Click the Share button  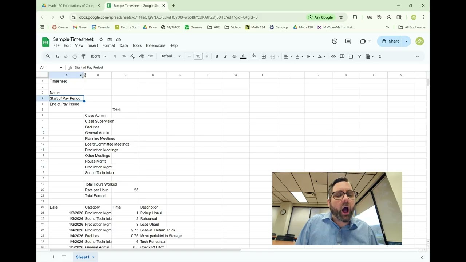(x=390, y=41)
